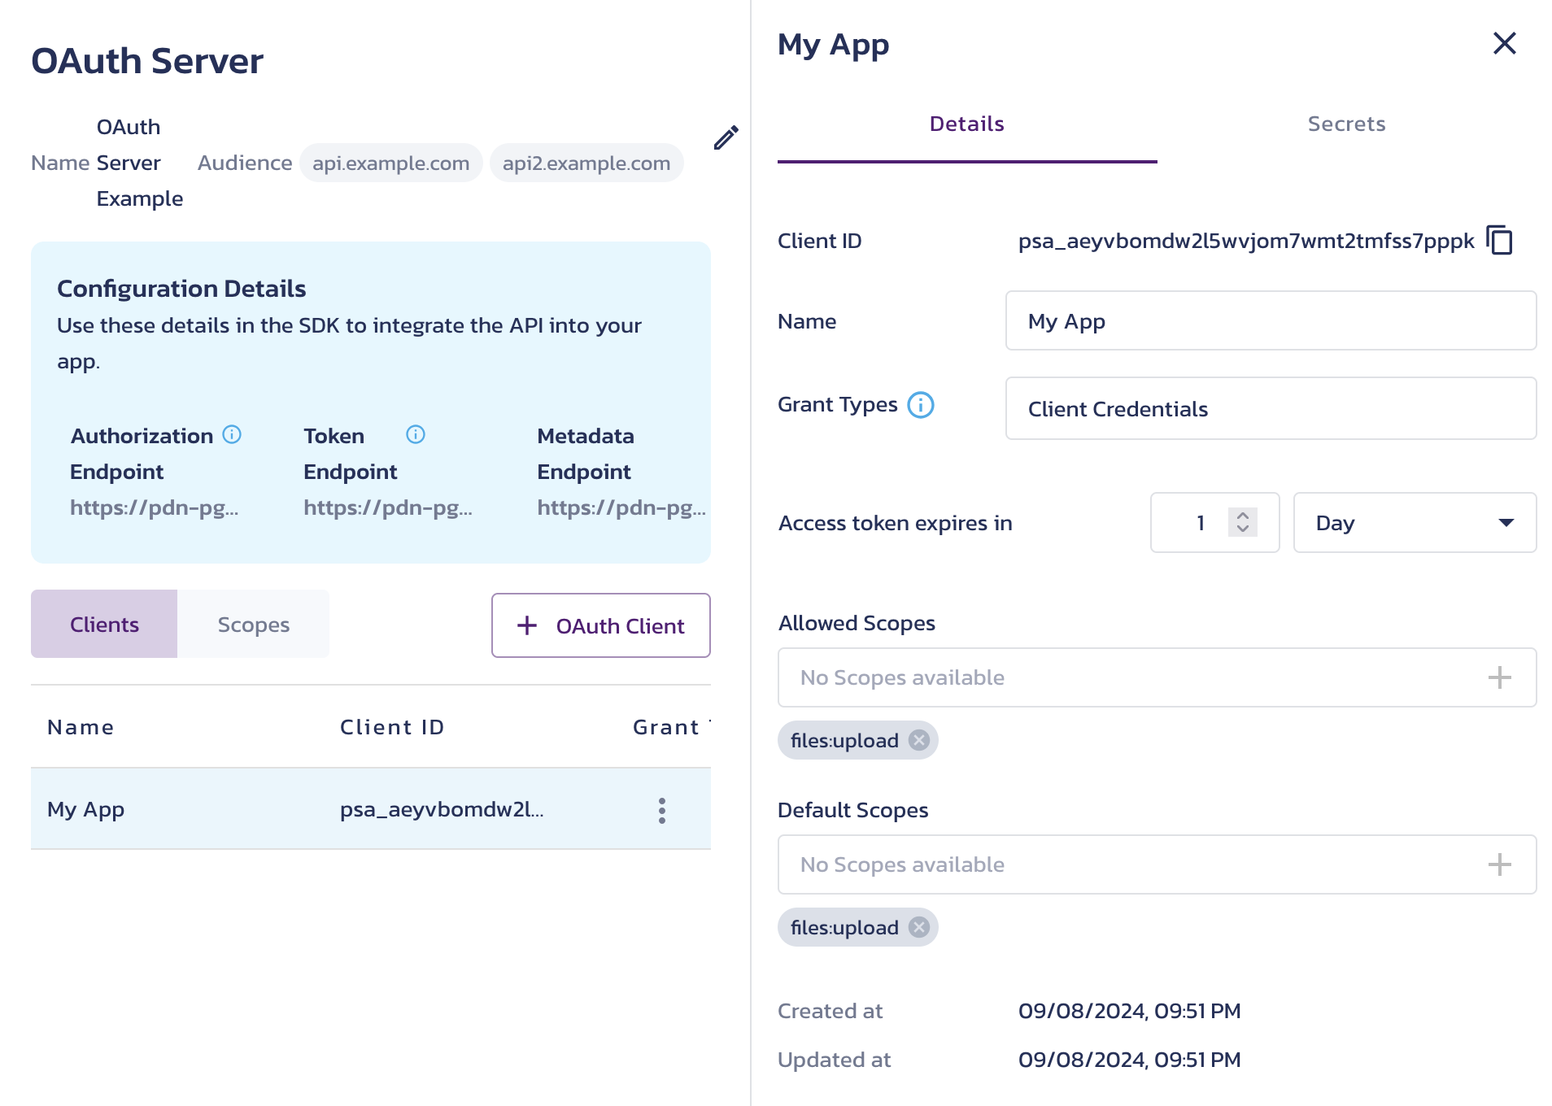Click the Token Endpoint URL
This screenshot has height=1106, width=1552.
388,507
